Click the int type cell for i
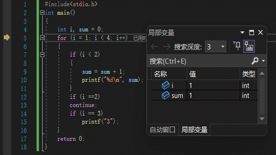The height and width of the screenshot is (155, 276). click(249, 86)
